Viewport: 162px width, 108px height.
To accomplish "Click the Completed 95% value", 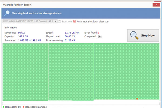I will tap(100, 37).
